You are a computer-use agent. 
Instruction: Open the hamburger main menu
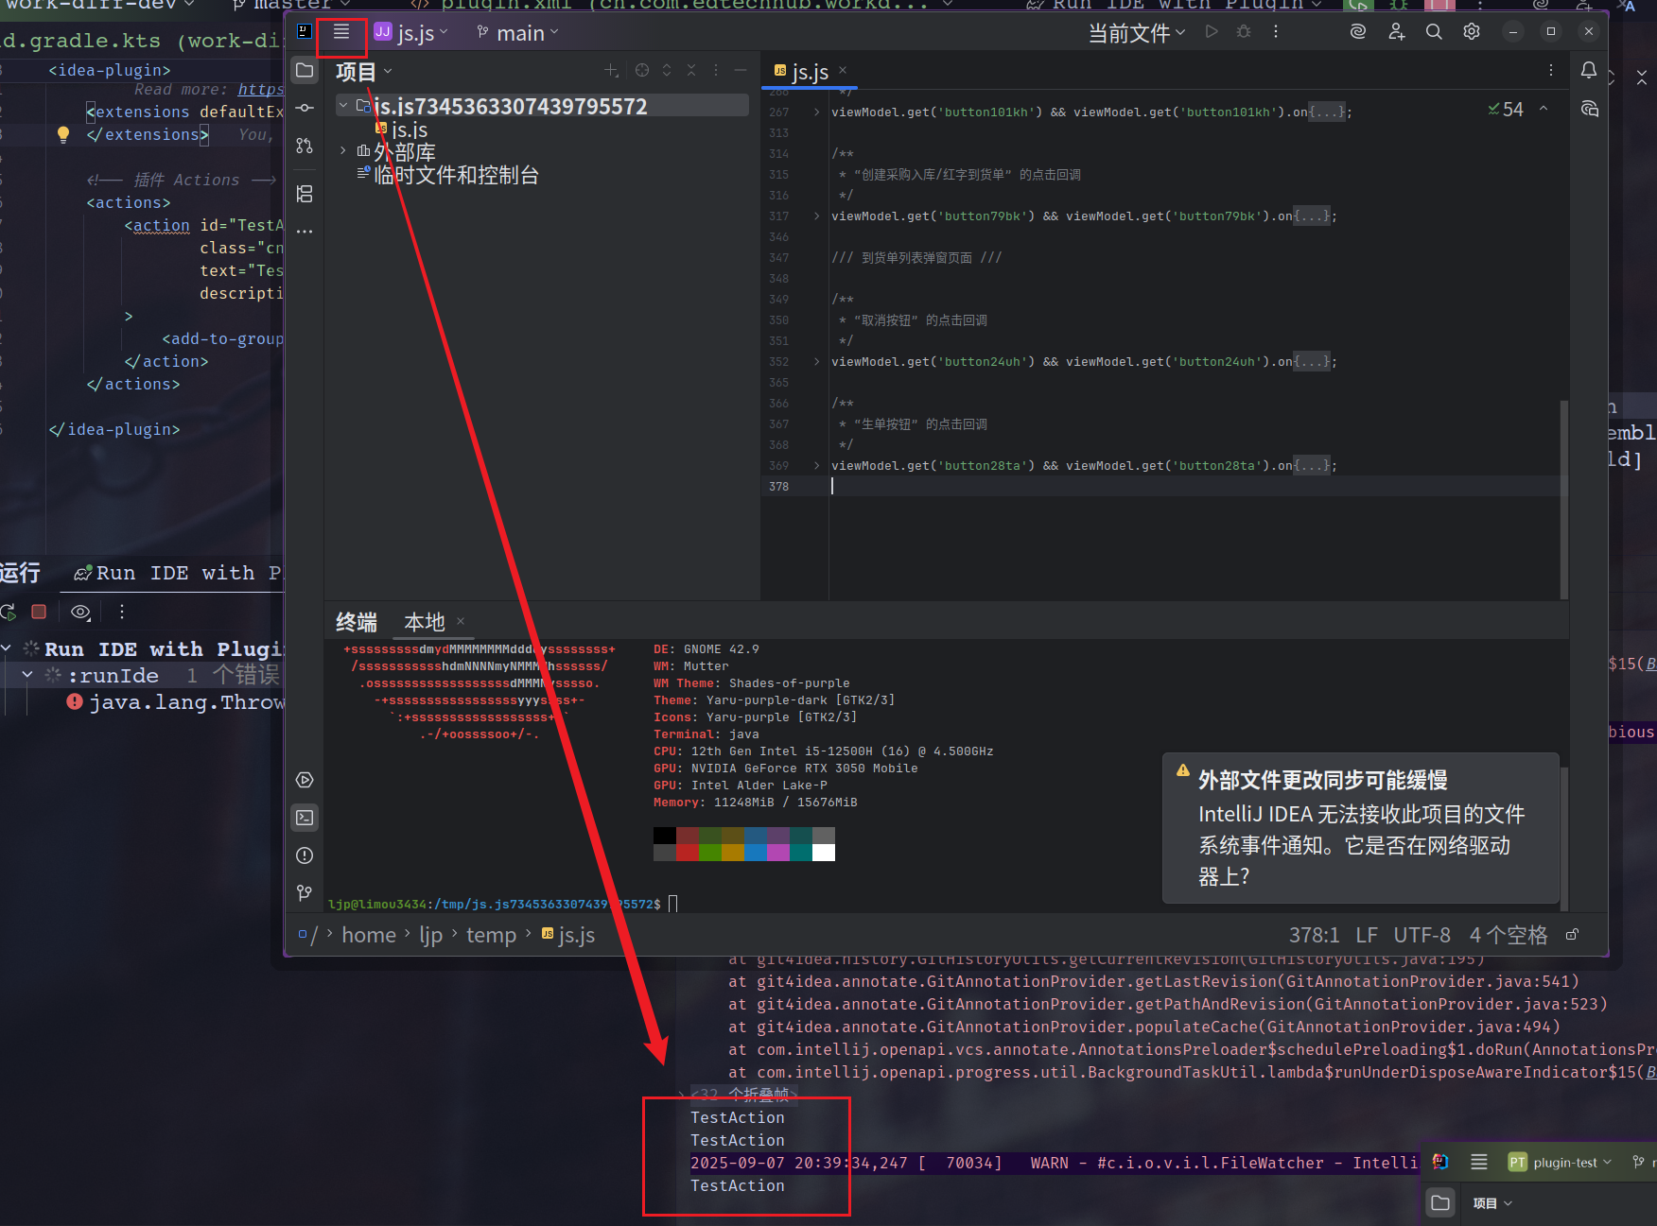(x=341, y=32)
